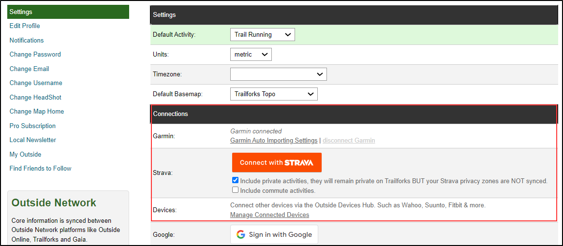Open Garmin Auto Importing Settings link
Viewport: 563px width, 246px height.
click(x=274, y=141)
